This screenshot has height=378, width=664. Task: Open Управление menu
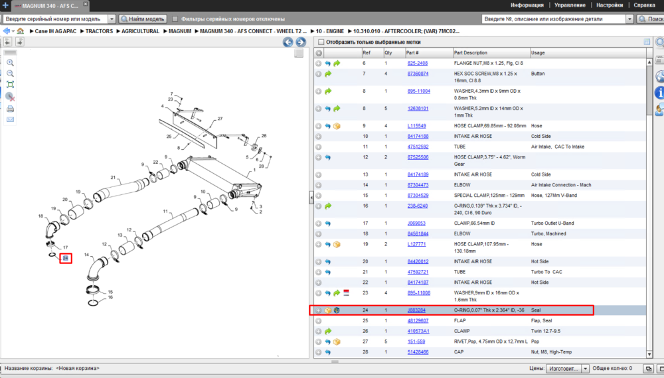point(570,5)
